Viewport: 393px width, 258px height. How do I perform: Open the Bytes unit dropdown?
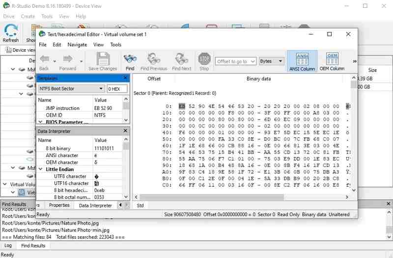pos(271,61)
